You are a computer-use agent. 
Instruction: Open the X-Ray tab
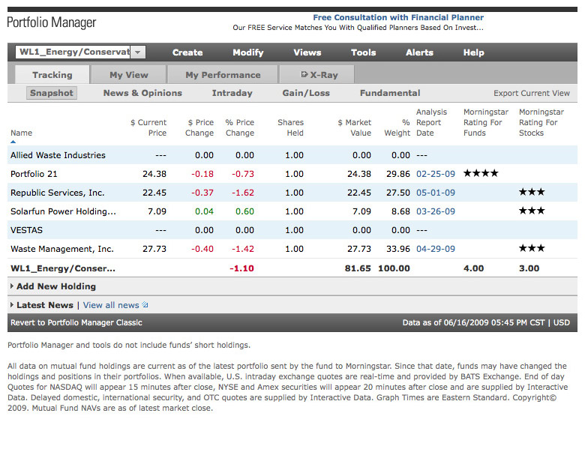pyautogui.click(x=316, y=75)
